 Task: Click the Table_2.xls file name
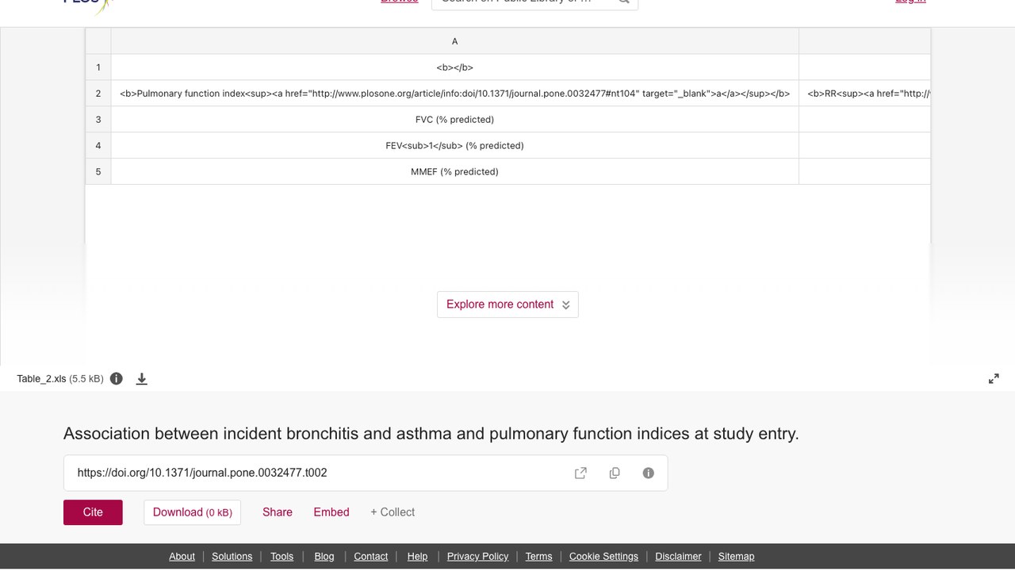(41, 379)
